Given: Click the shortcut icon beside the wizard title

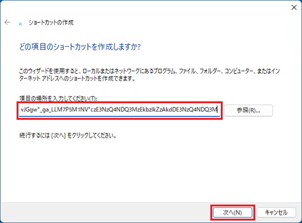Looking at the screenshot, I should point(20,24).
